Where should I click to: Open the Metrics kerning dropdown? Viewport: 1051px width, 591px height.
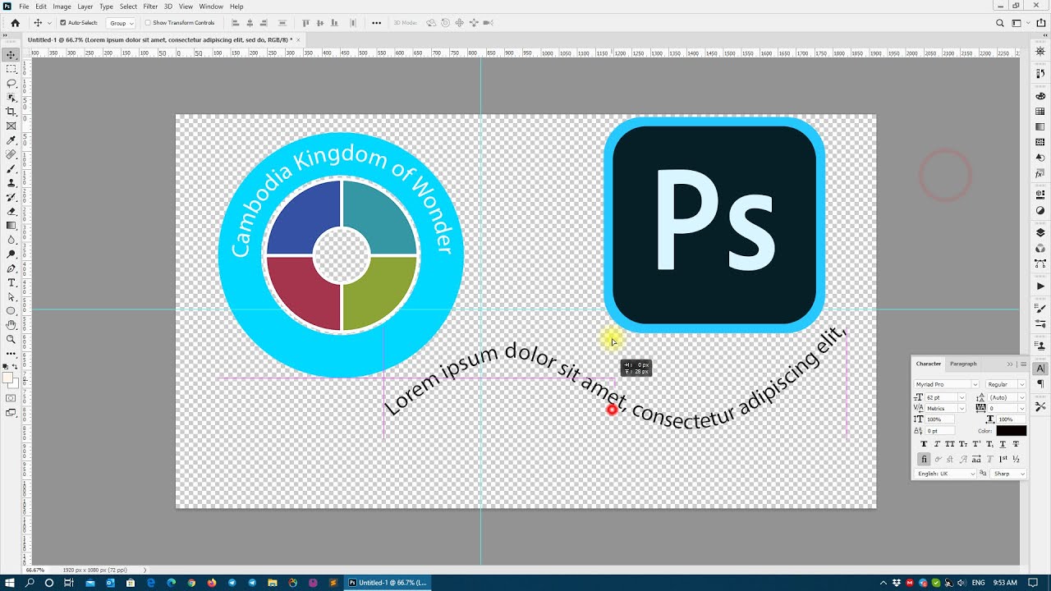[962, 408]
